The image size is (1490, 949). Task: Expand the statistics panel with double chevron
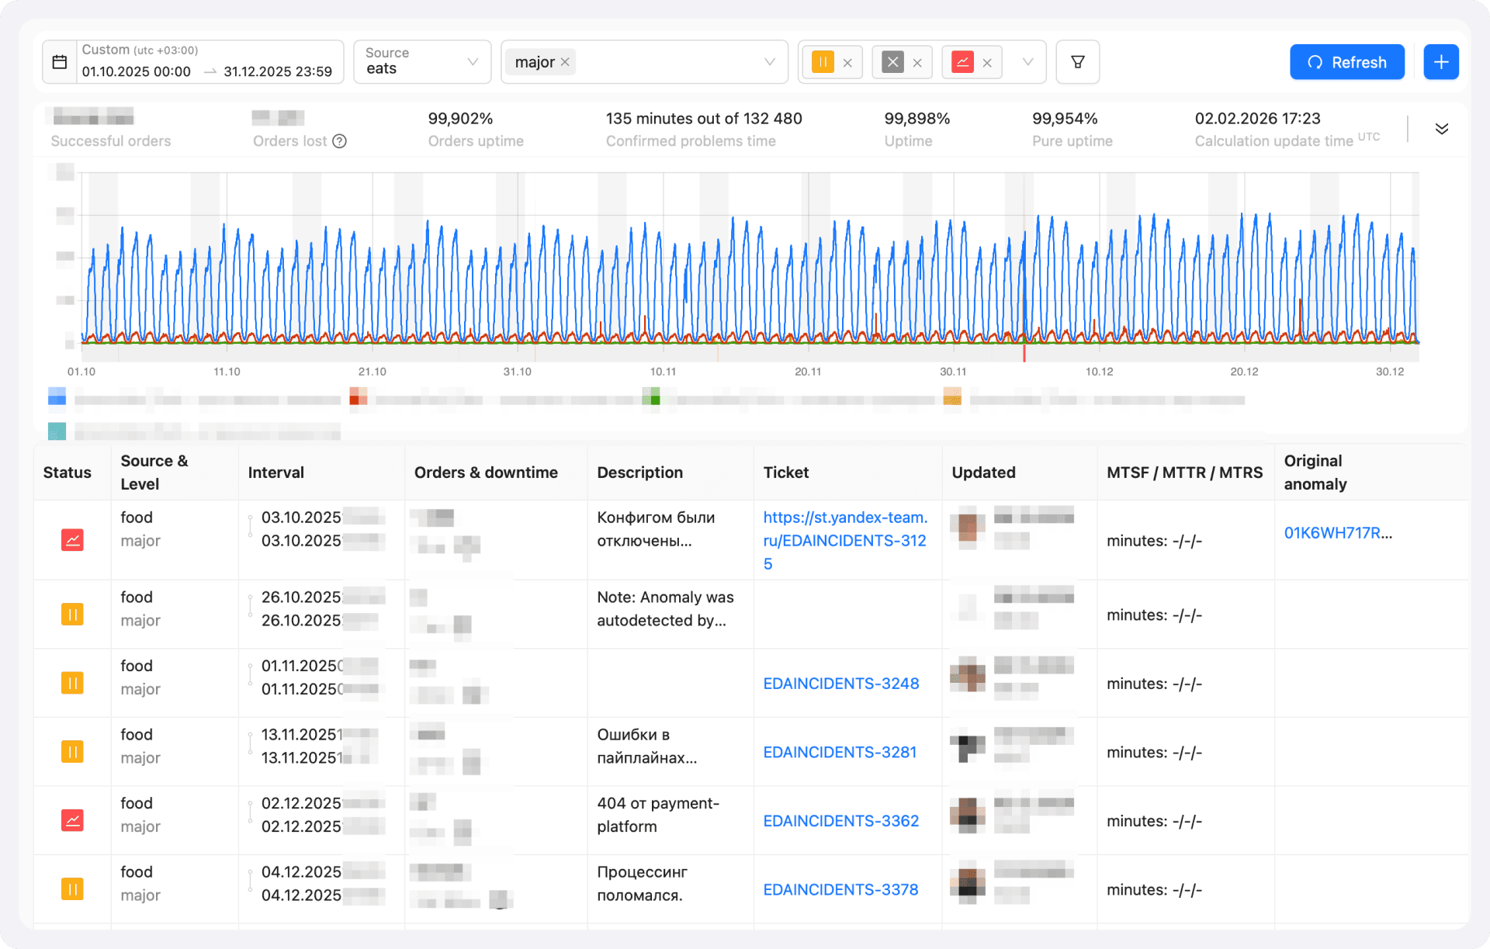[x=1441, y=129]
